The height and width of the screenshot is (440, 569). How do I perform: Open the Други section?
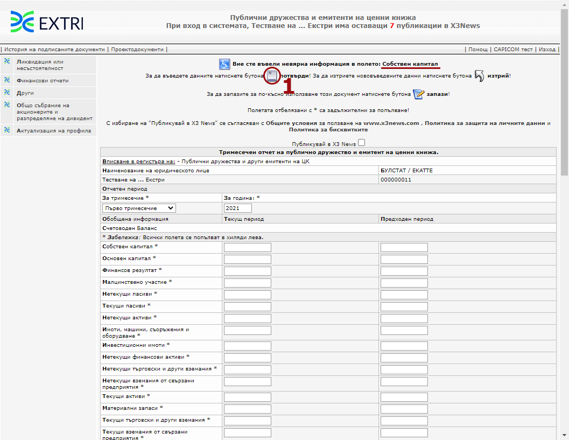[25, 93]
